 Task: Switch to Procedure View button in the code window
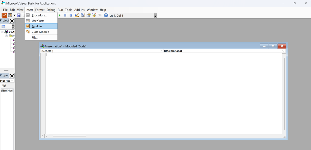tap(43, 136)
